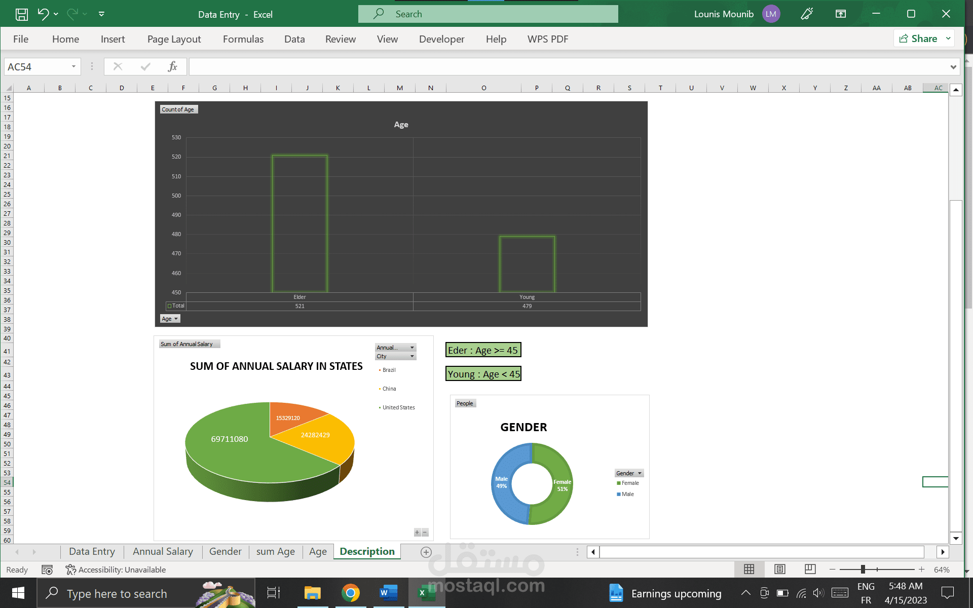This screenshot has width=973, height=608.
Task: Expand the formula bar chevron
Action: [953, 67]
